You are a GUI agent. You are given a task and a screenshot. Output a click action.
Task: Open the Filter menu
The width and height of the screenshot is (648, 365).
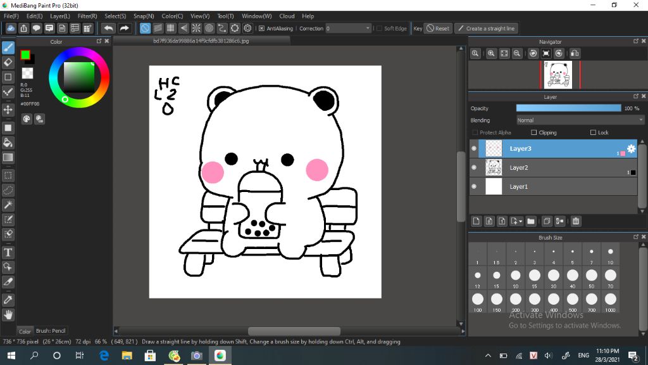(87, 16)
